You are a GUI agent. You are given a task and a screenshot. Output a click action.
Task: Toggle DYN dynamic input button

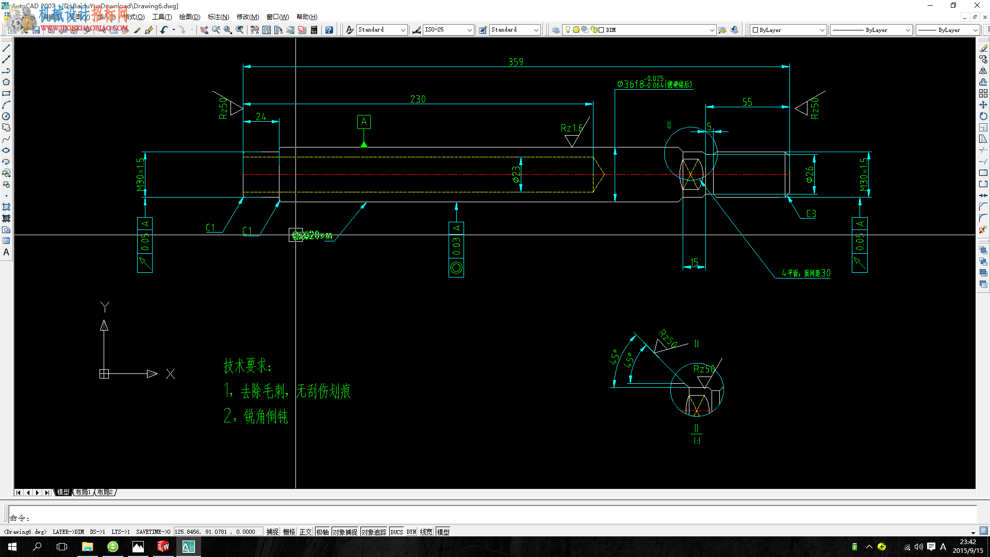411,532
